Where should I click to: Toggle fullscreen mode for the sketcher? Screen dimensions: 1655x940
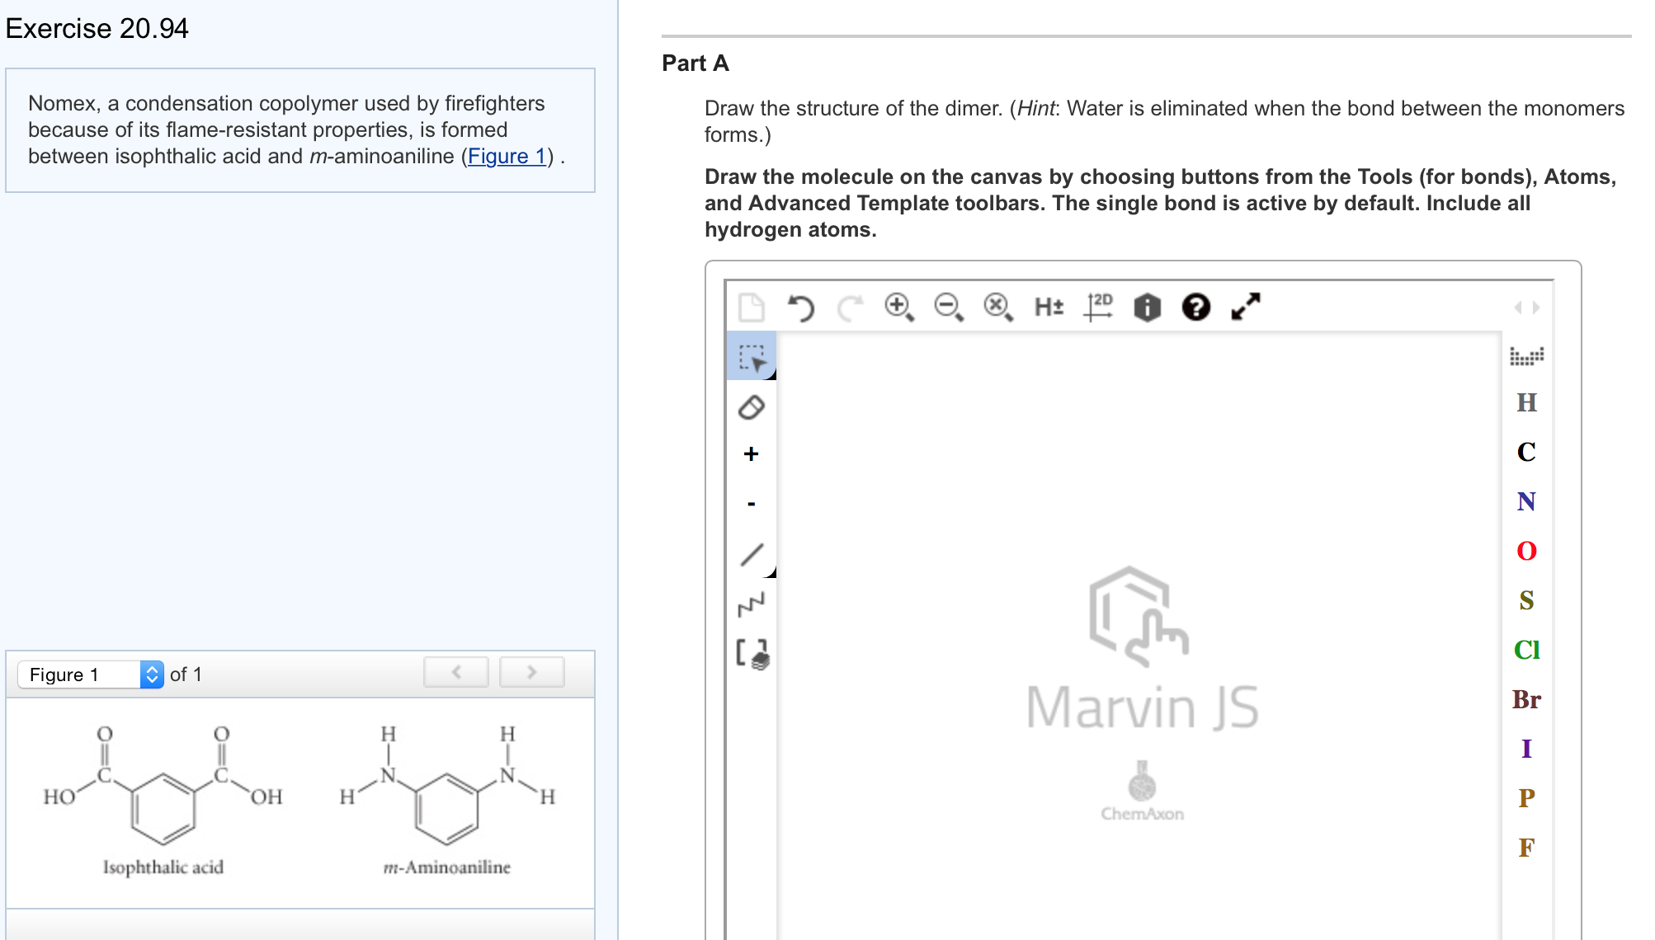tap(1245, 308)
